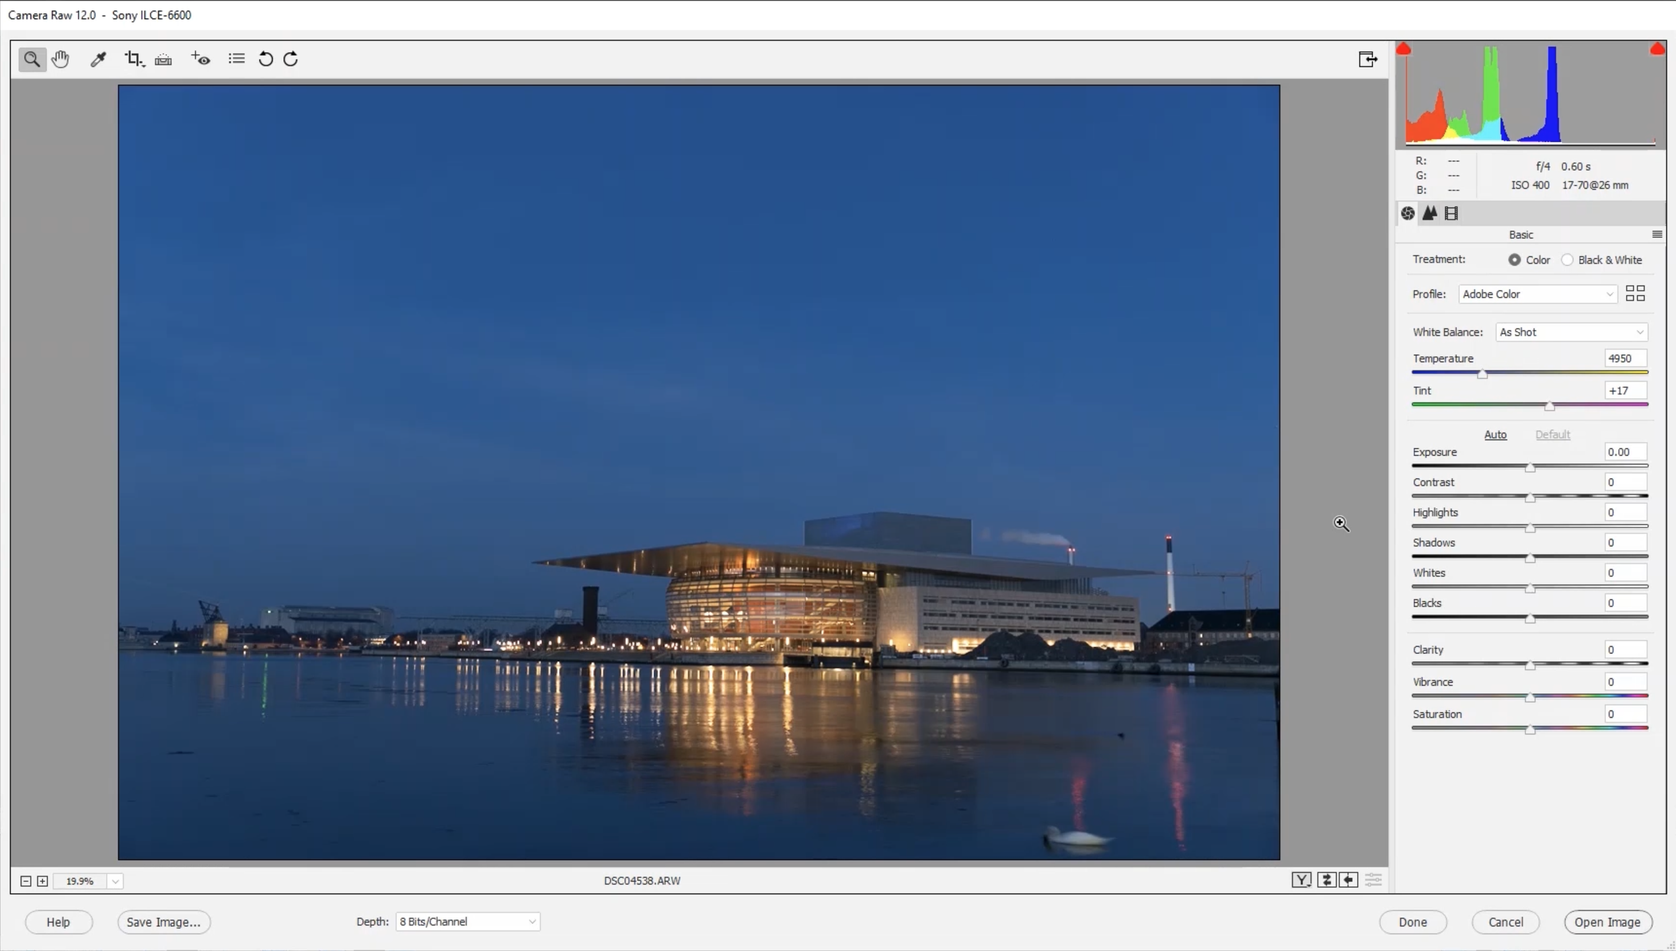Toggle full screen mode icon

pyautogui.click(x=1367, y=59)
